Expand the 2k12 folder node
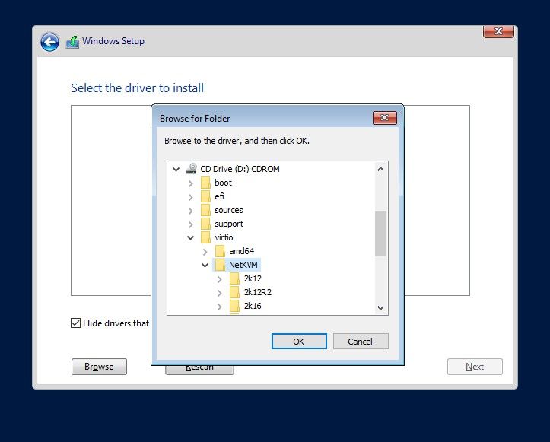The width and height of the screenshot is (550, 442). click(x=219, y=279)
